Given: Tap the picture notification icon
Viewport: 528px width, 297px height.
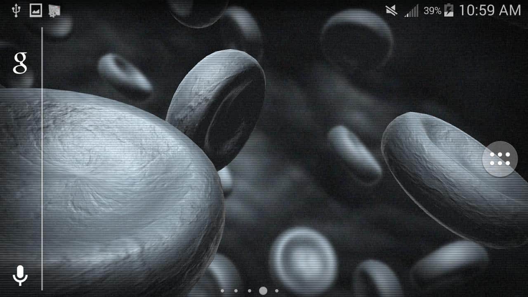Looking at the screenshot, I should (x=36, y=11).
